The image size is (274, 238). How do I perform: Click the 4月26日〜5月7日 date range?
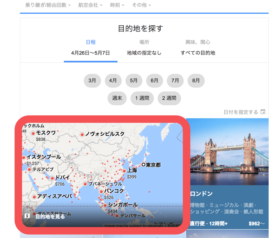click(x=90, y=53)
